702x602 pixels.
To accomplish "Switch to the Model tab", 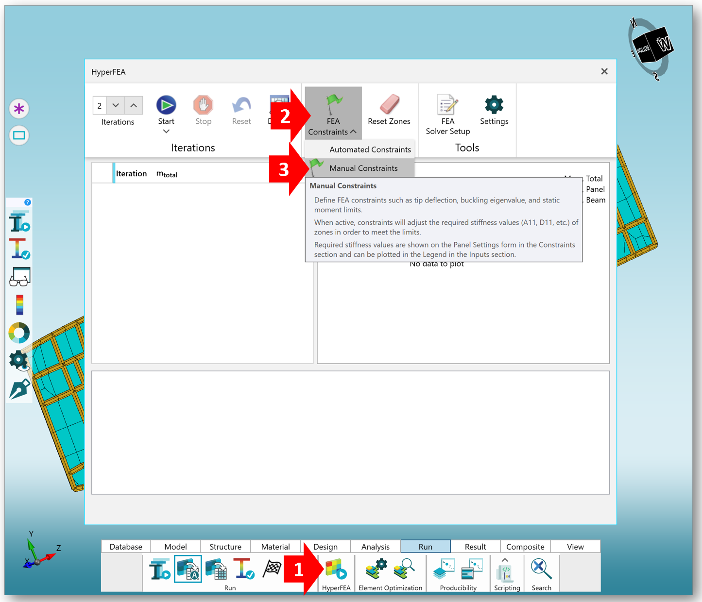I will click(x=175, y=547).
